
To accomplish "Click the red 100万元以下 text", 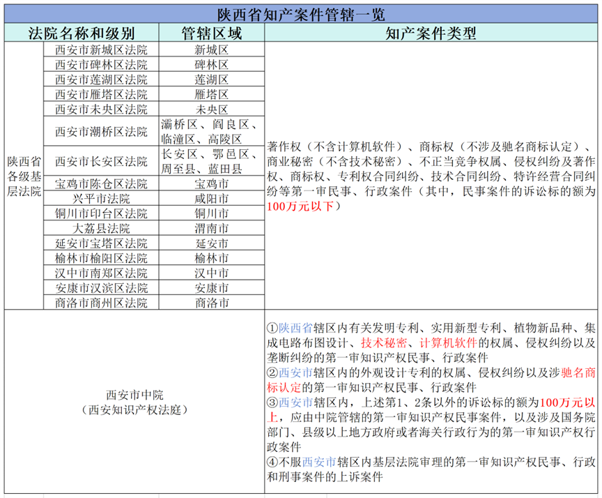I will pos(300,206).
